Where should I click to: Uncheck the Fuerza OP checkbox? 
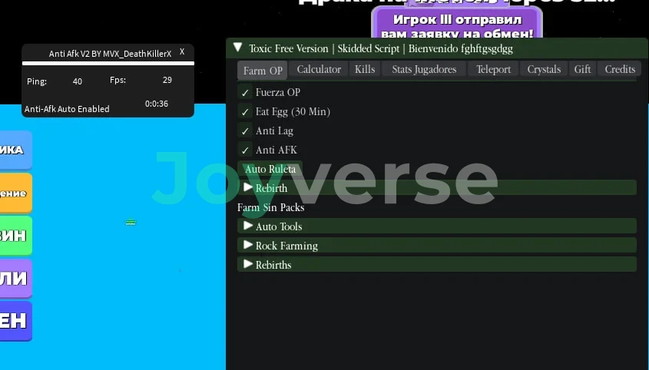tap(246, 92)
